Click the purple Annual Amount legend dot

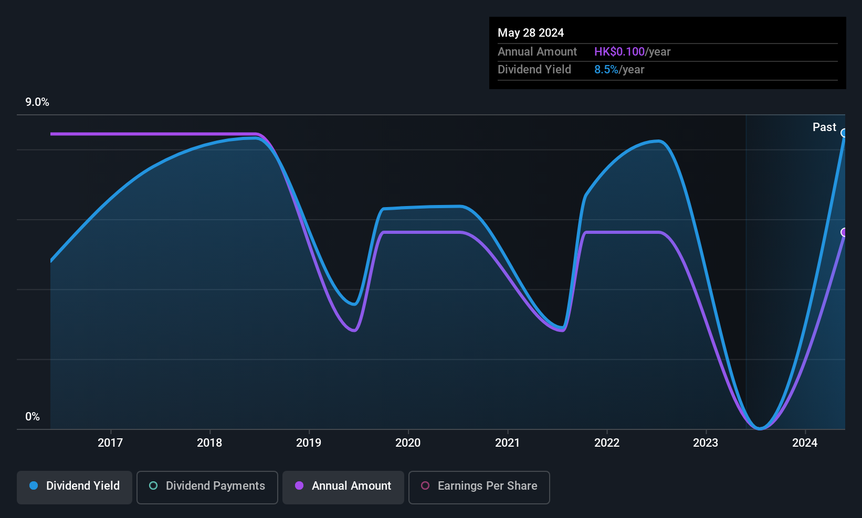pos(299,485)
